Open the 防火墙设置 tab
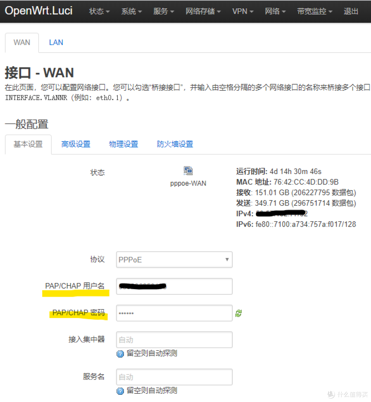The image size is (371, 402). click(x=175, y=144)
